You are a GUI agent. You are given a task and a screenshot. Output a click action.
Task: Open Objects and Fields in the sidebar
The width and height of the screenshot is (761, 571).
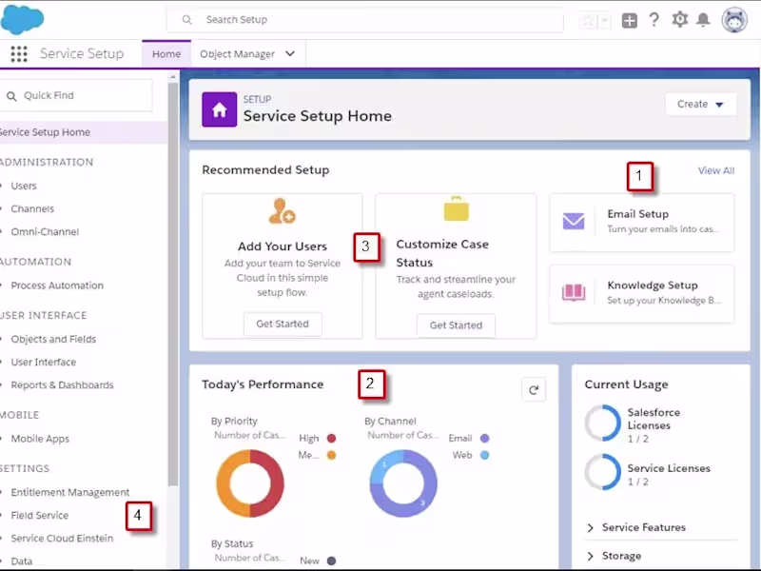53,339
